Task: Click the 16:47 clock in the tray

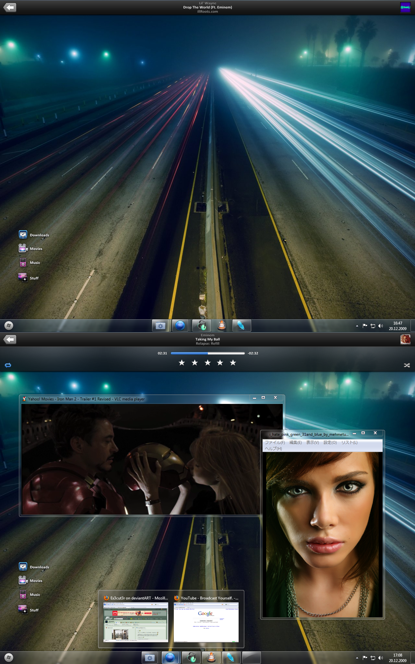Action: tap(398, 326)
